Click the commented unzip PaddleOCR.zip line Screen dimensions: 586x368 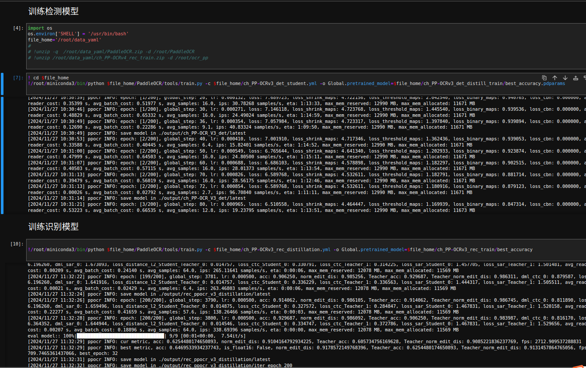pos(111,51)
